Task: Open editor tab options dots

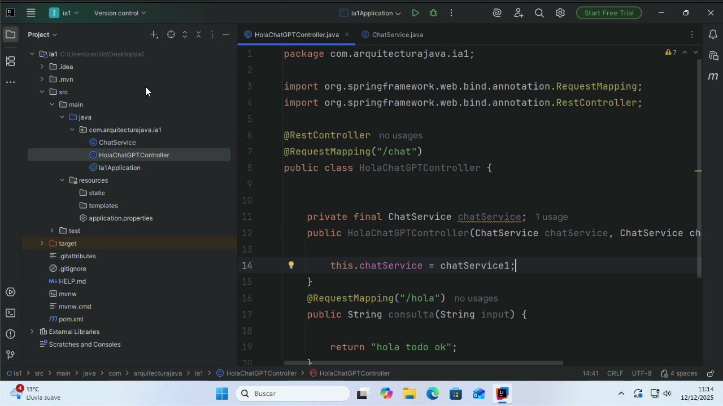Action: pos(692,35)
